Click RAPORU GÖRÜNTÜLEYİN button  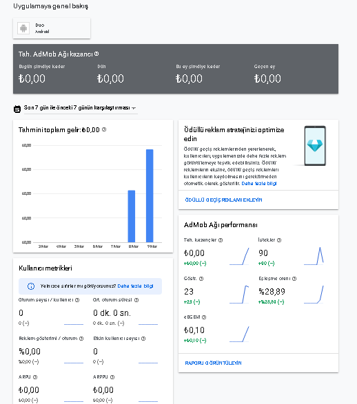[x=214, y=363]
